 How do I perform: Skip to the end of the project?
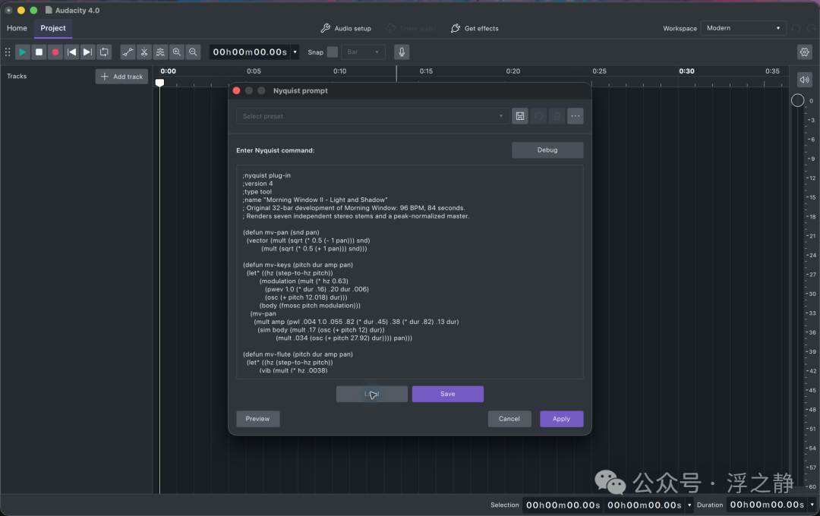click(x=88, y=52)
